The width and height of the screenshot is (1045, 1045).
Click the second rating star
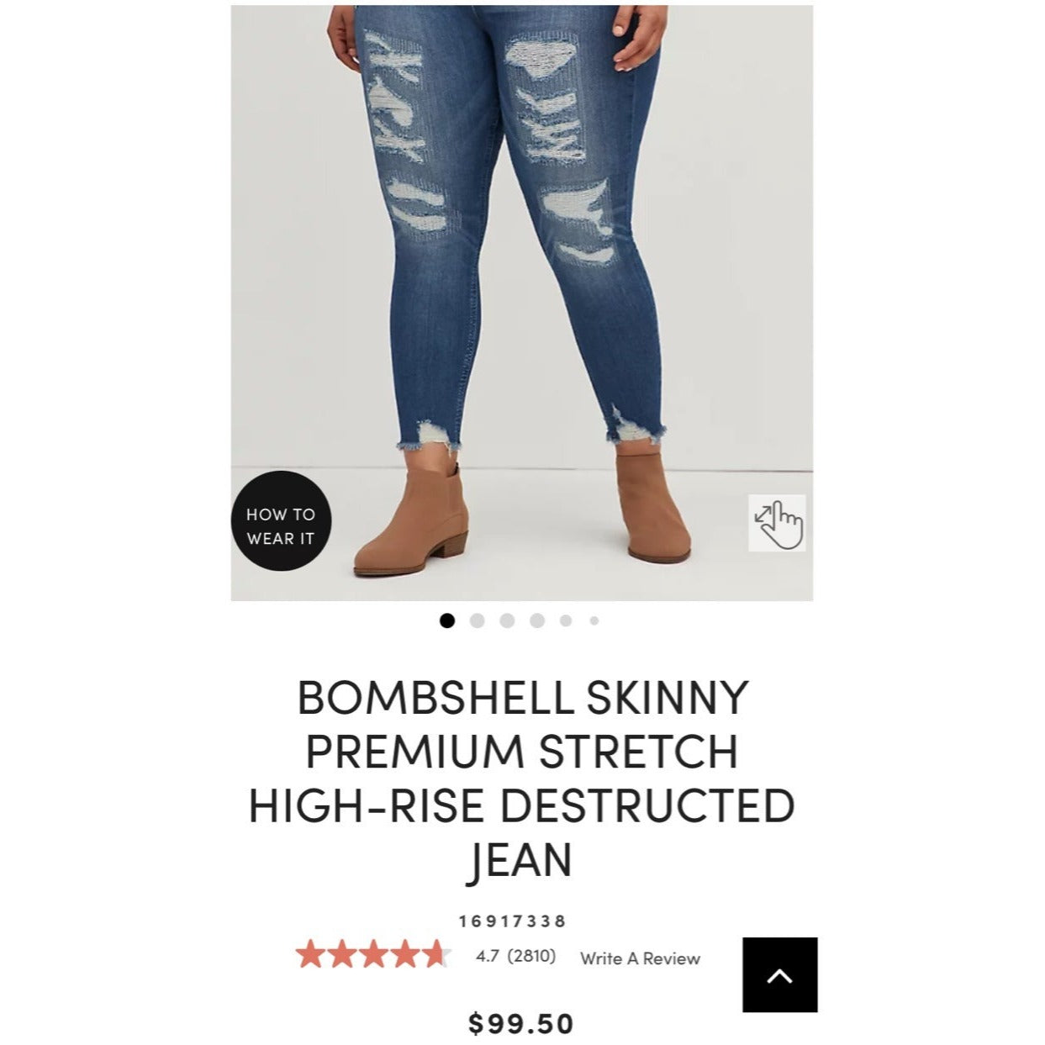click(342, 954)
